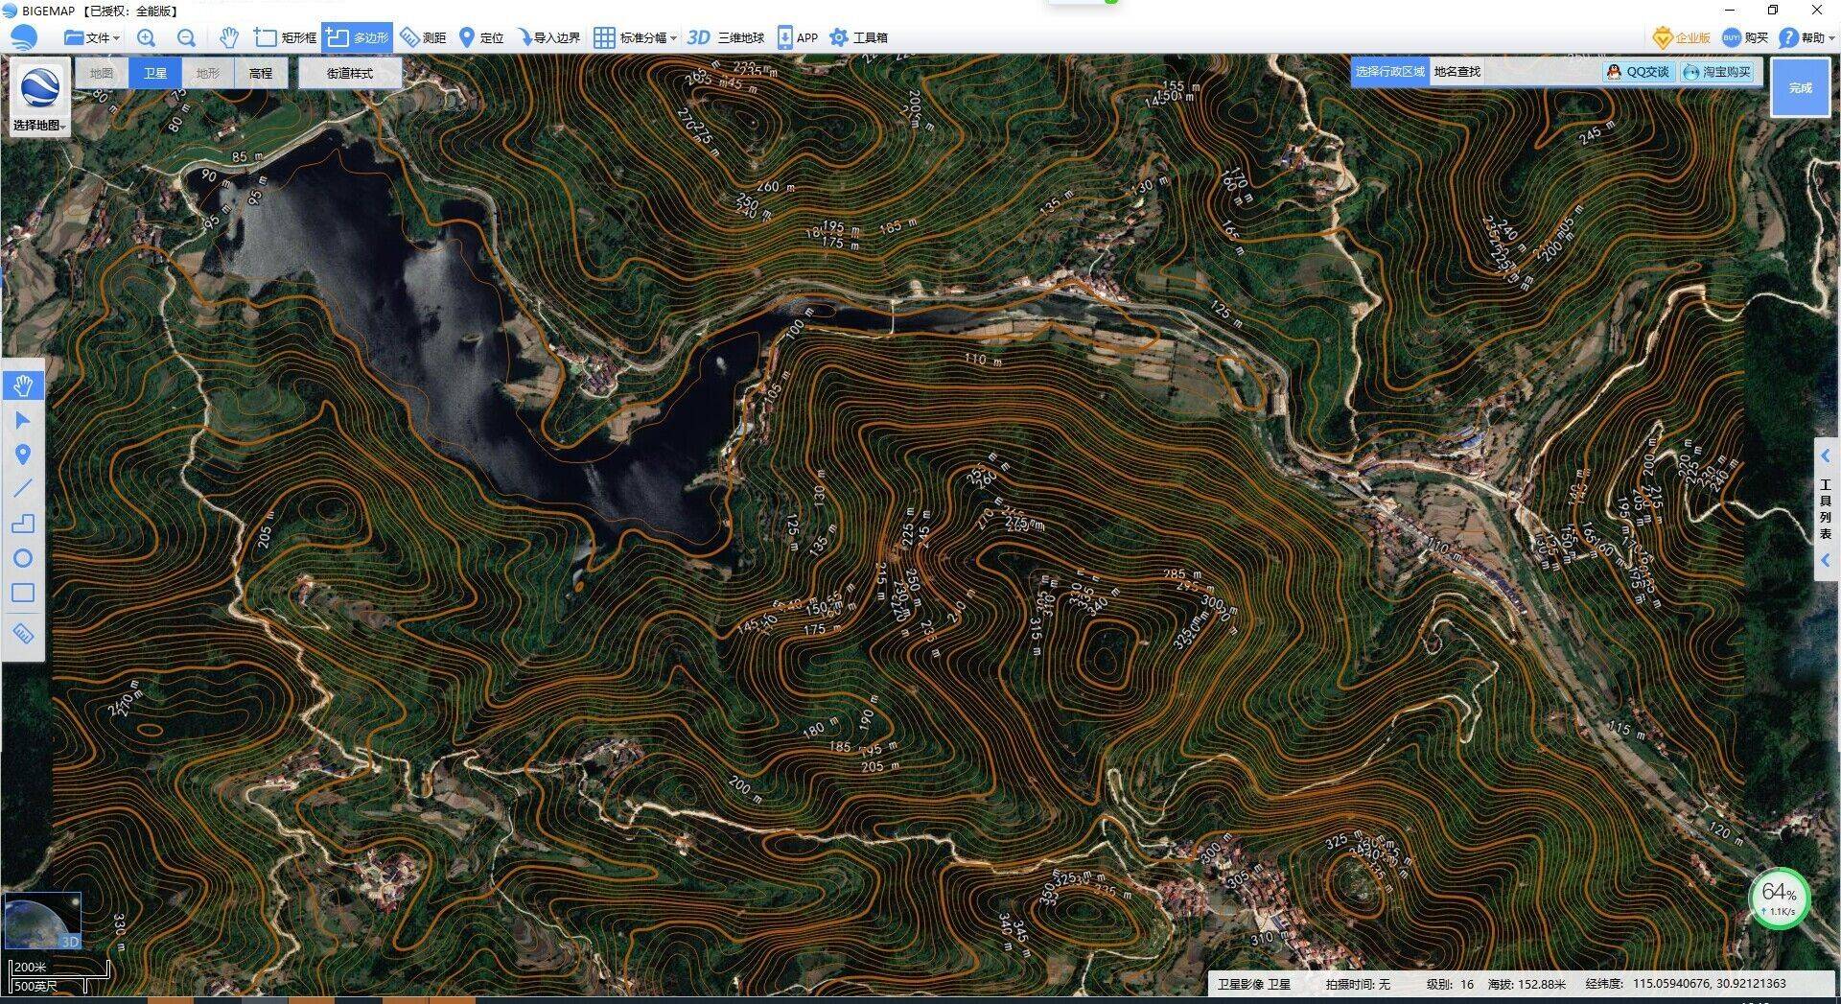The width and height of the screenshot is (1841, 1004).
Task: Click the 拍摄时间: 无 status text
Action: (1358, 984)
